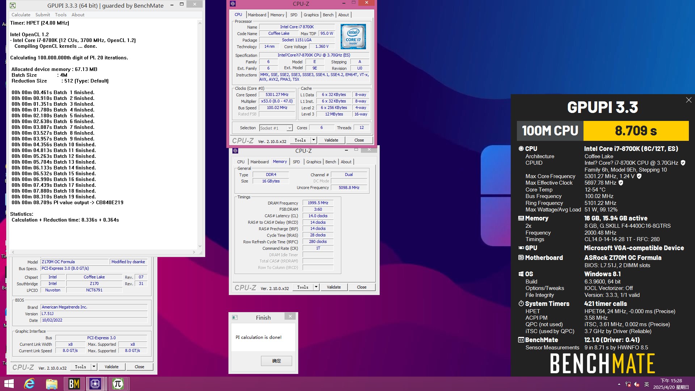
Task: Open Submit menu in GPUPI
Action: (43, 15)
